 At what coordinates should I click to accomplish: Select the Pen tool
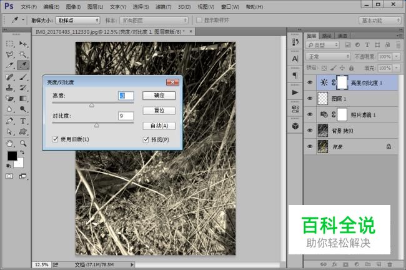tap(9, 121)
